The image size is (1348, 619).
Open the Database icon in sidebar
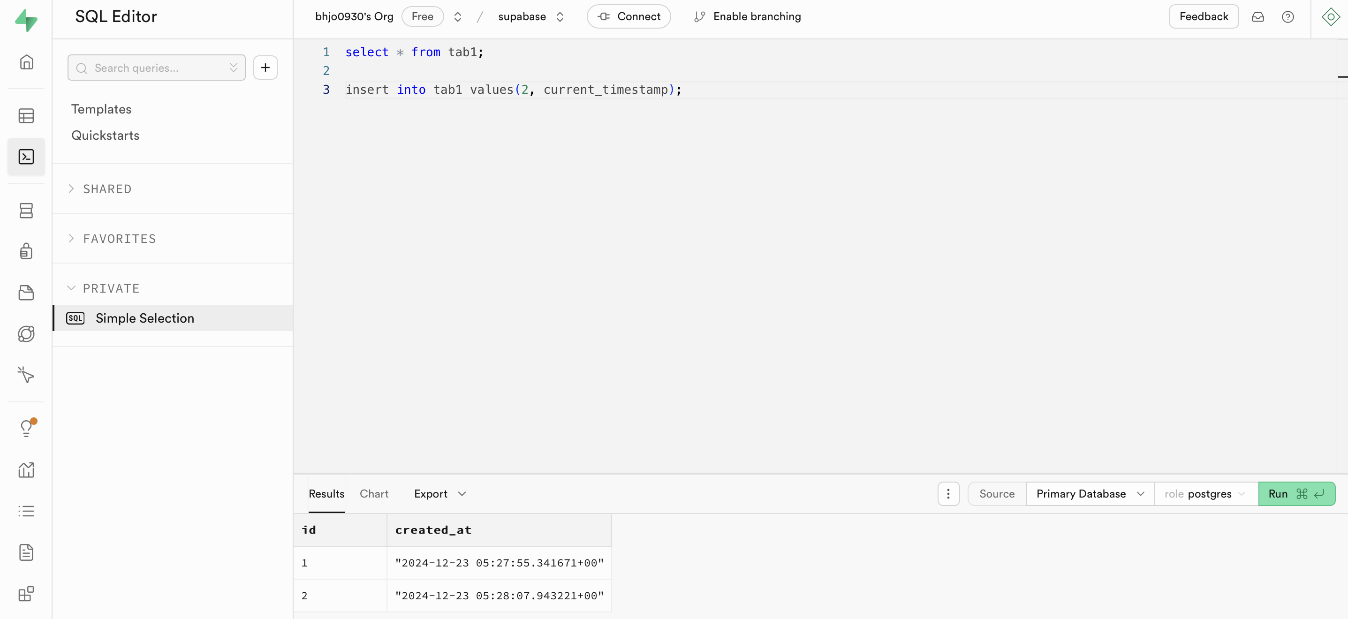coord(26,211)
